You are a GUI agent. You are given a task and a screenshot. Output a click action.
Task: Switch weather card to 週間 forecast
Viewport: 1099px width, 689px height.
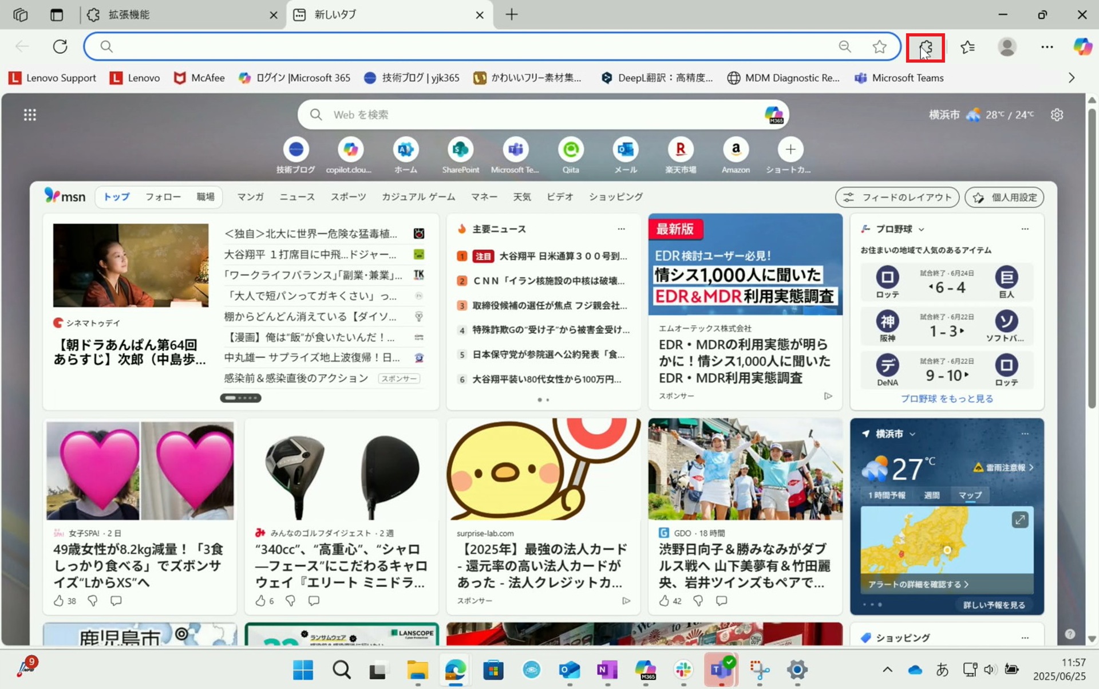coord(931,495)
